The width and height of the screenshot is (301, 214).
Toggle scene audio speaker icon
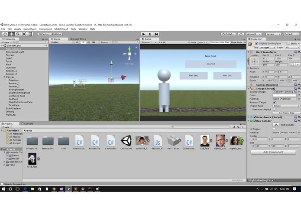[88, 42]
